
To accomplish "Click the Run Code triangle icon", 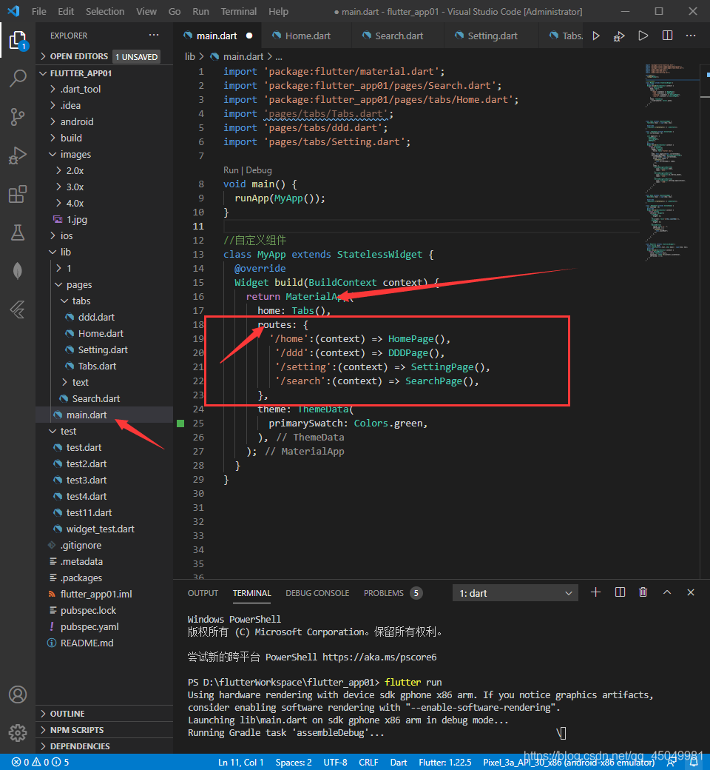I will [x=643, y=36].
